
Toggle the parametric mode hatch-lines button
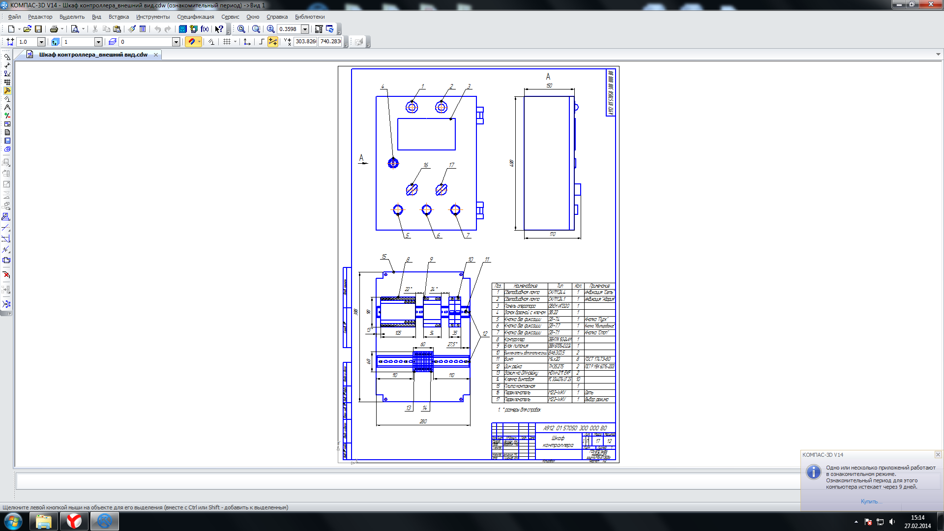click(x=211, y=42)
